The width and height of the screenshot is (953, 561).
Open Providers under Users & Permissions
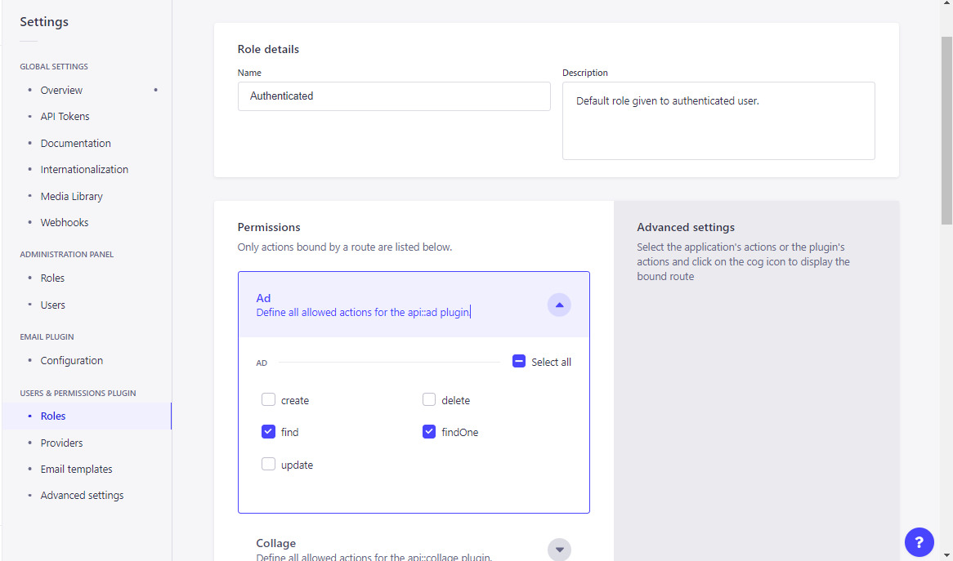61,443
